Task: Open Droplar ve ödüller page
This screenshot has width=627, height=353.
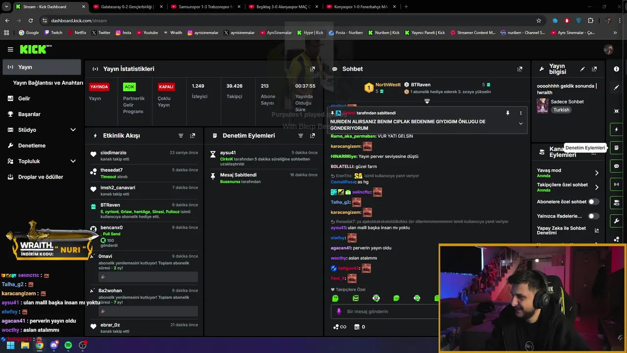Action: [42, 177]
